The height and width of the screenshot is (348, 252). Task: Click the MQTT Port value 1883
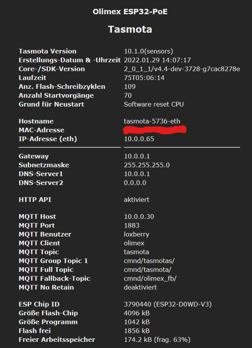(132, 225)
